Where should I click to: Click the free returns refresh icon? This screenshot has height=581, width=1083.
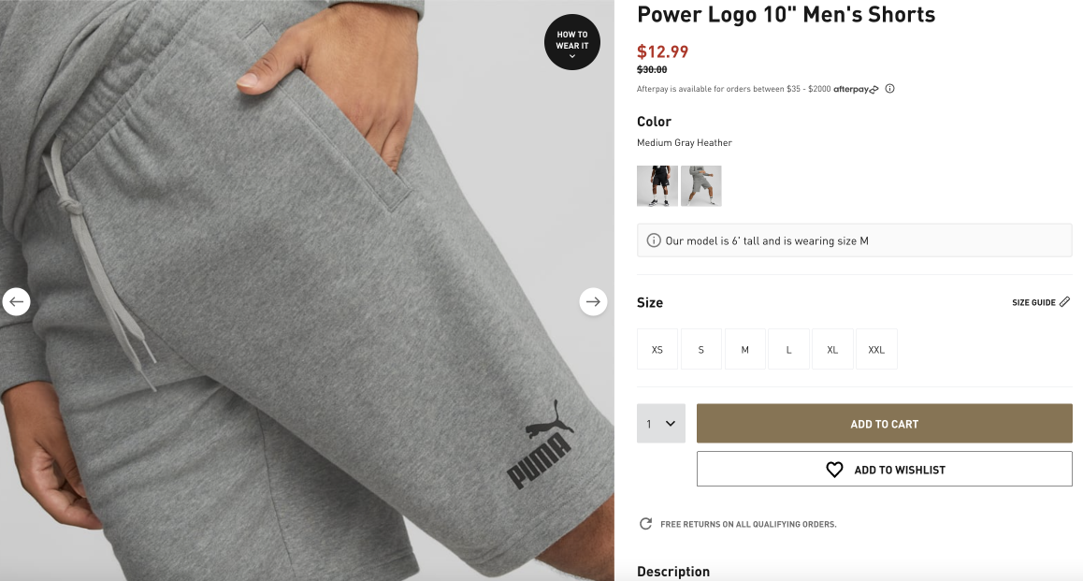(646, 524)
